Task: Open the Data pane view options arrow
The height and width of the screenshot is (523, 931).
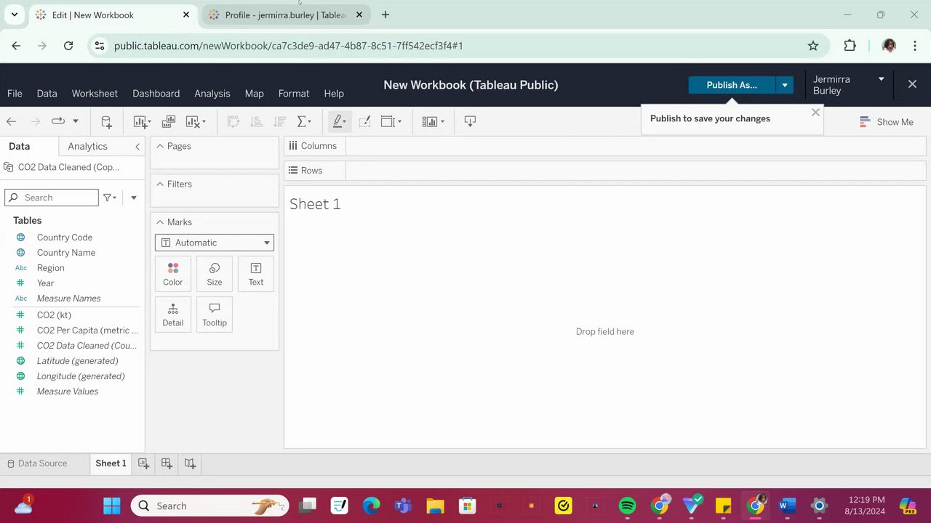Action: tap(133, 198)
